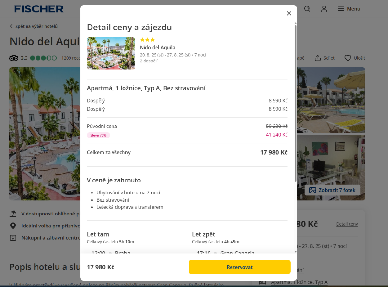Click scrollbar down arrow in dialog
The width and height of the screenshot is (388, 287).
point(296,251)
